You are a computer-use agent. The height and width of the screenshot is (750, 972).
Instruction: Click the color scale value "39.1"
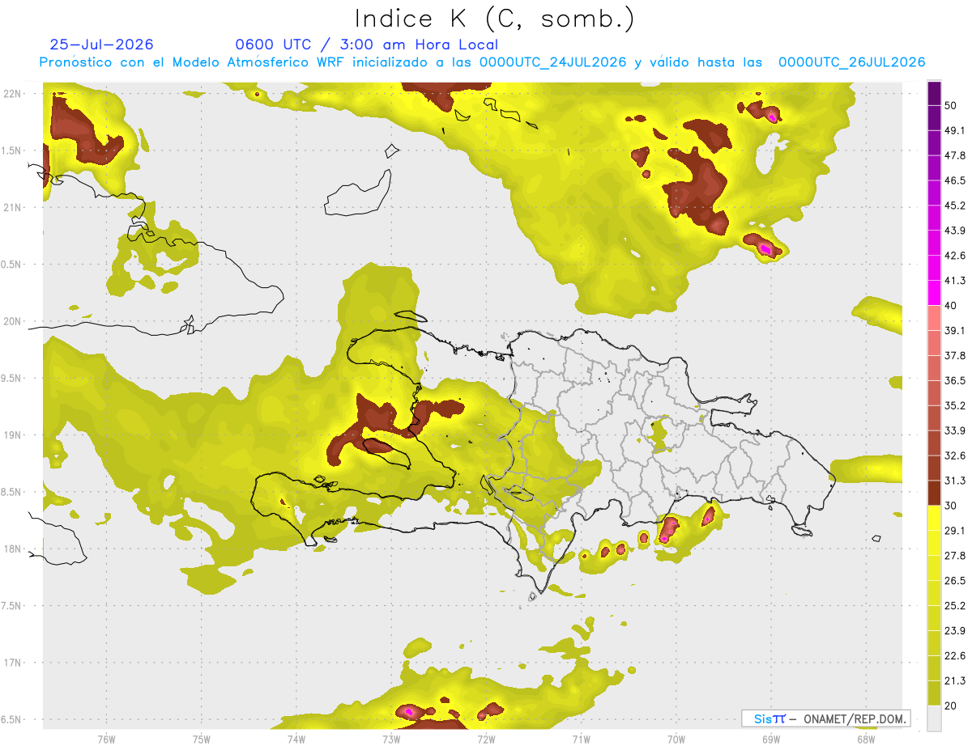click(955, 330)
